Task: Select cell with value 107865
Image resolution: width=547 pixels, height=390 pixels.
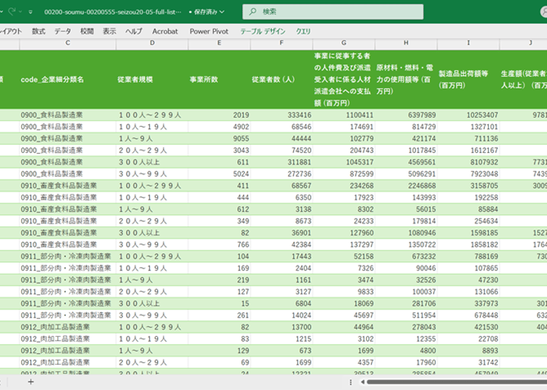Action: (468, 268)
